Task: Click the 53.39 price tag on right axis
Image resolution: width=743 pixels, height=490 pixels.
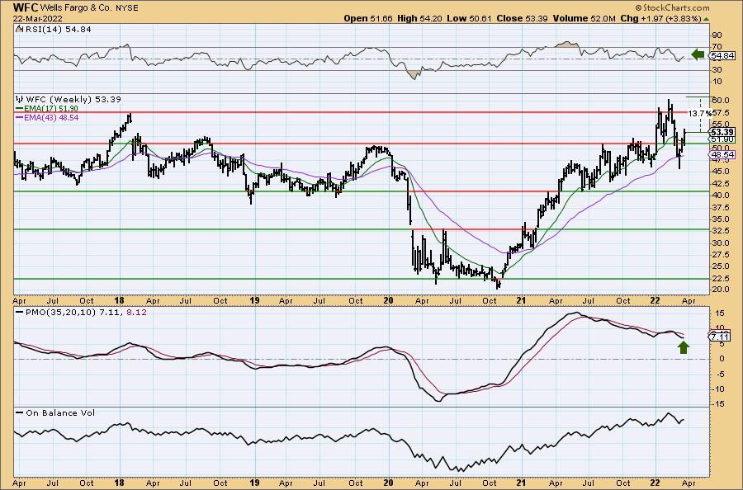Action: pyautogui.click(x=722, y=132)
